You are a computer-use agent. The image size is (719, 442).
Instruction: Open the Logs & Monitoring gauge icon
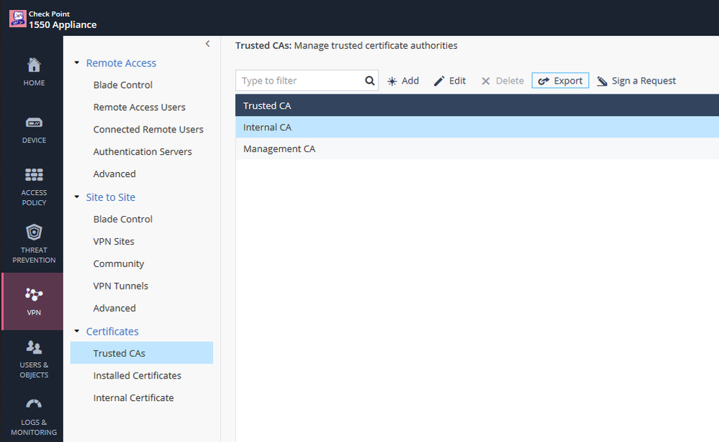[34, 404]
